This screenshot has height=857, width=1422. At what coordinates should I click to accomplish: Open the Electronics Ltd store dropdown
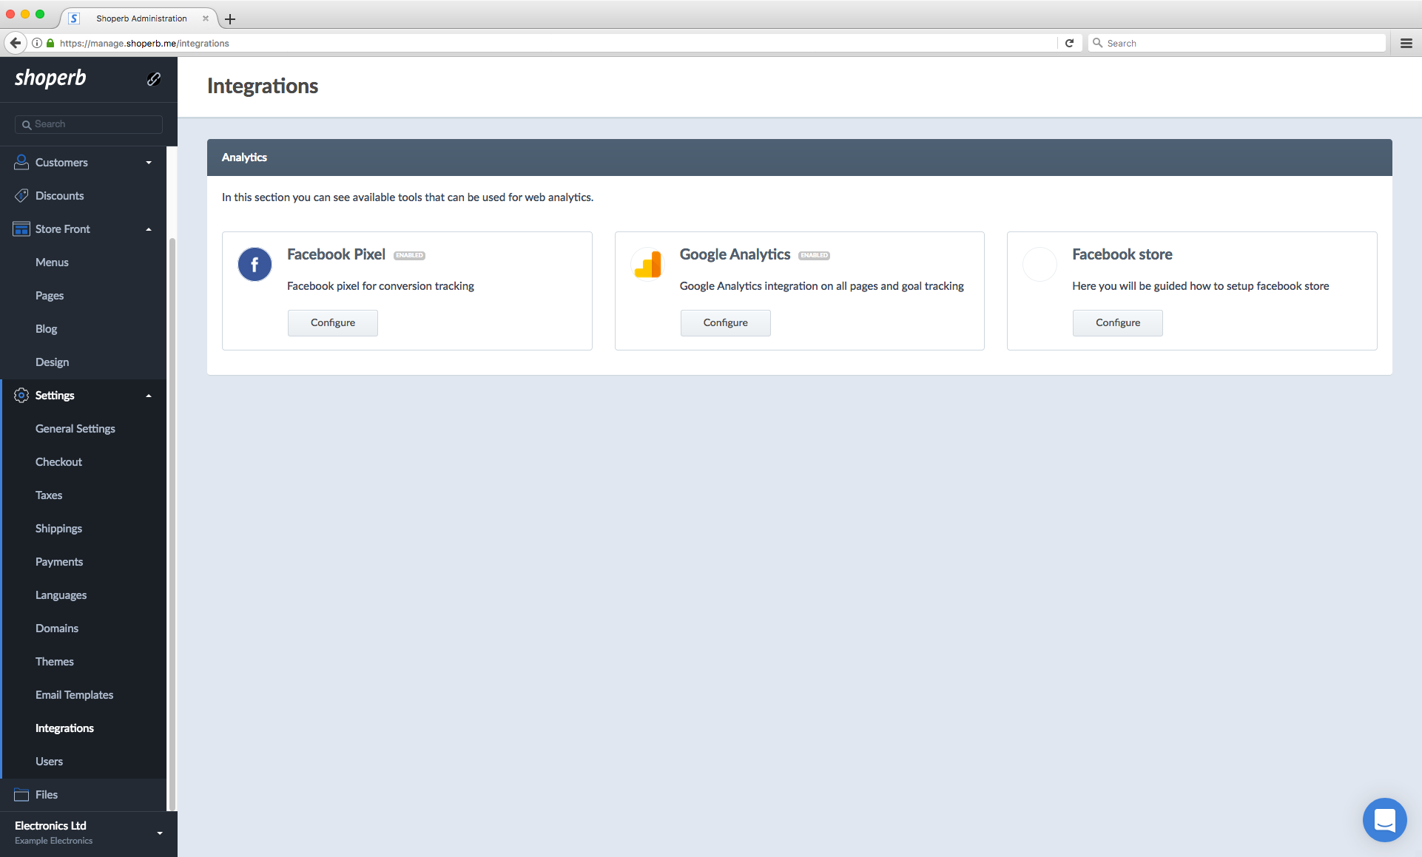click(160, 833)
